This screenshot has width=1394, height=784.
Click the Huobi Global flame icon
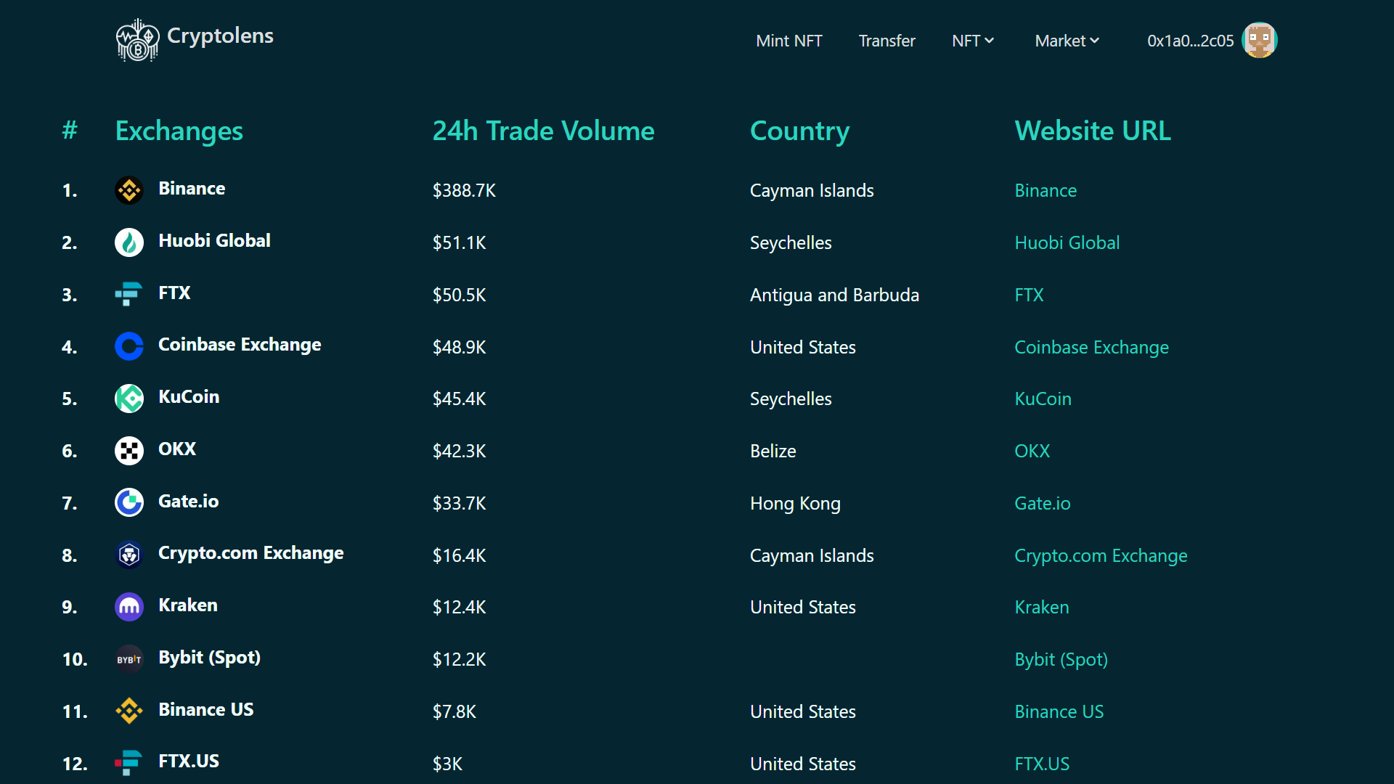129,242
